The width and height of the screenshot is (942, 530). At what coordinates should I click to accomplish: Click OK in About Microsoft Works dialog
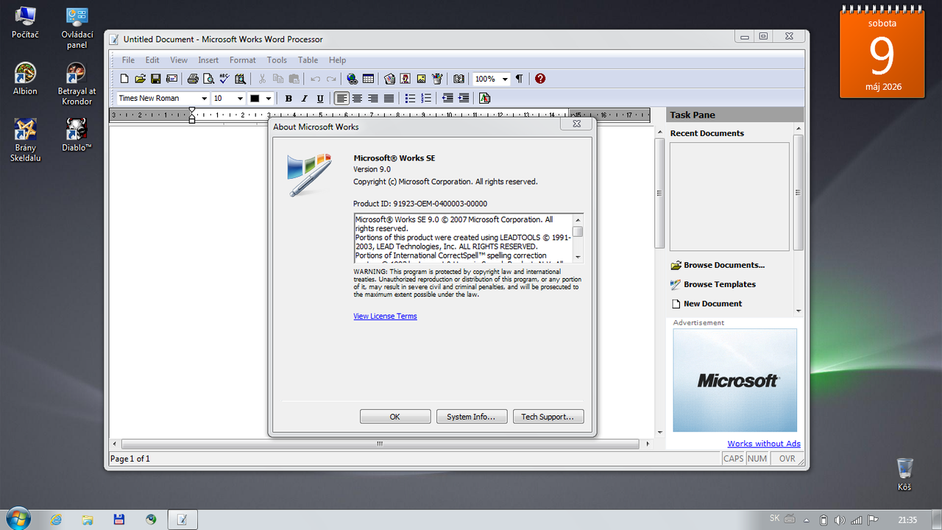pos(395,417)
